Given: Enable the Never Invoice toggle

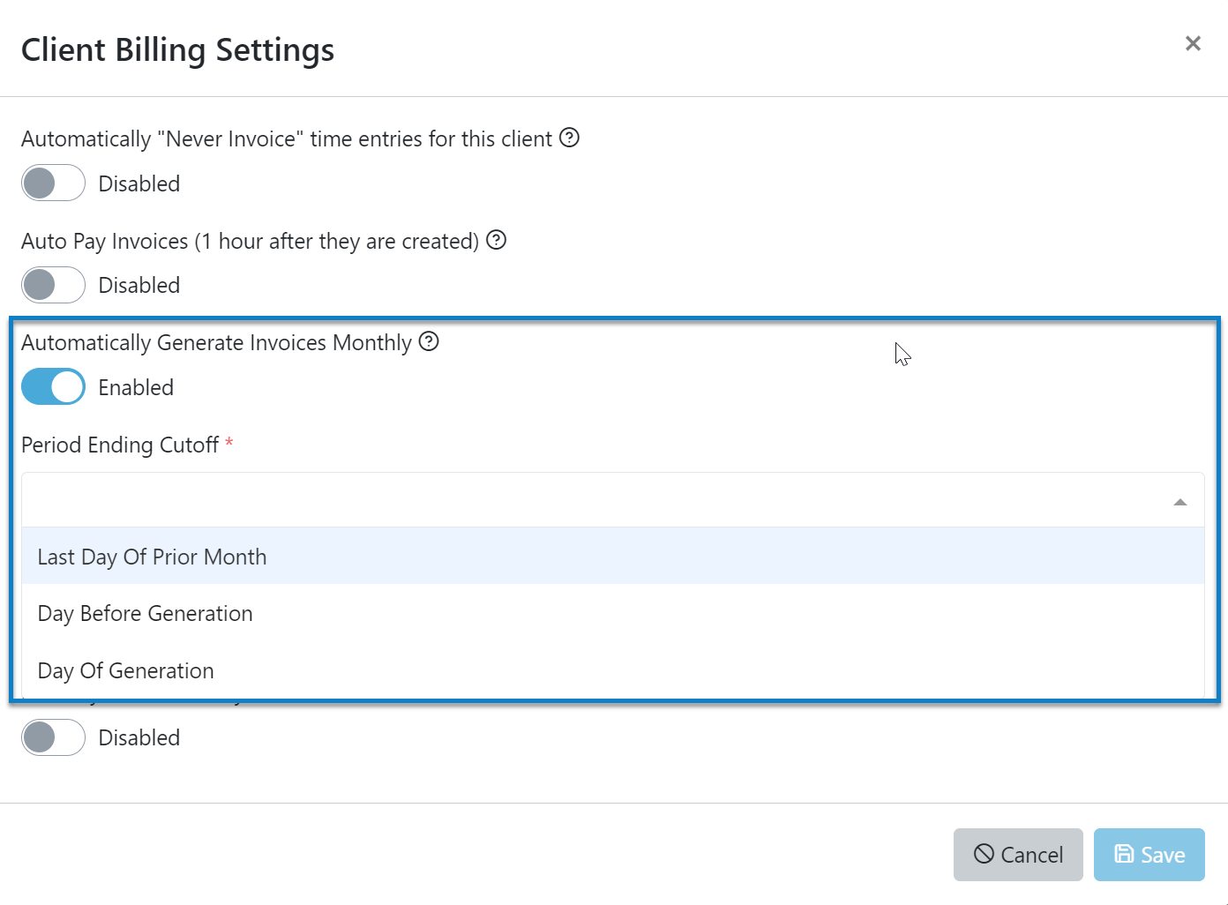Looking at the screenshot, I should [53, 183].
